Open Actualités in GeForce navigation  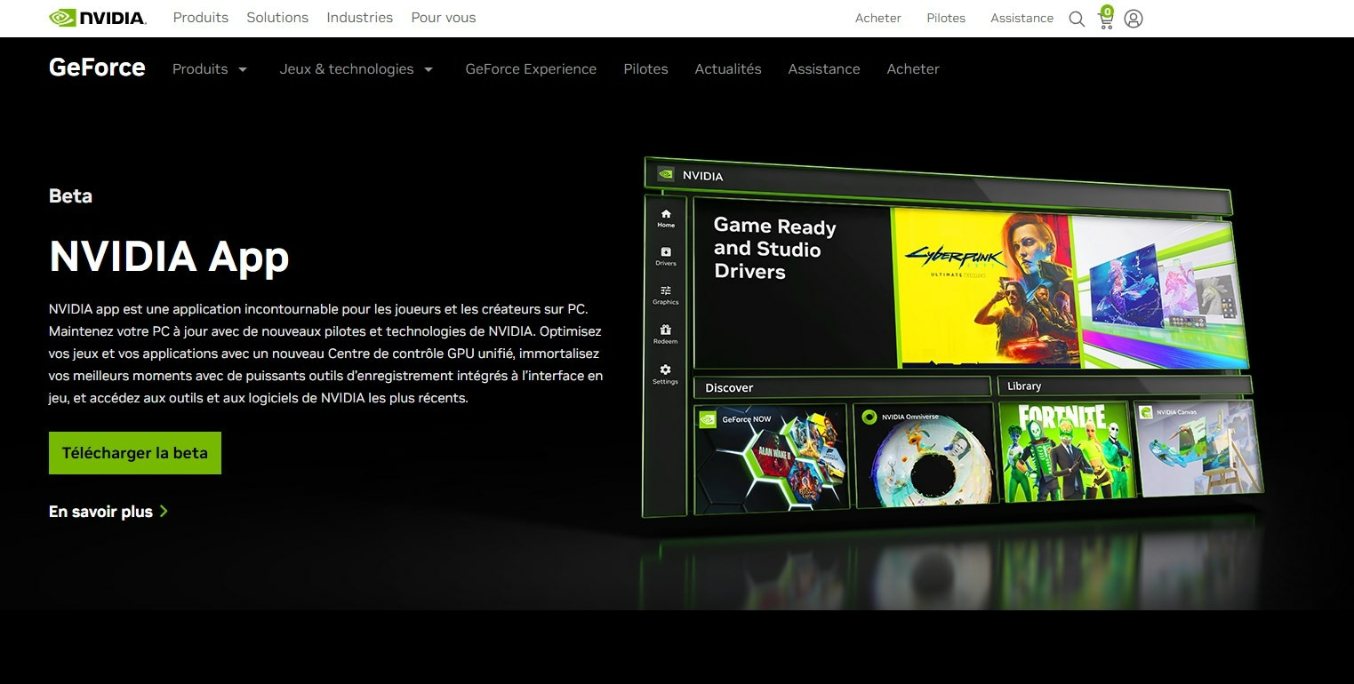[x=728, y=69]
